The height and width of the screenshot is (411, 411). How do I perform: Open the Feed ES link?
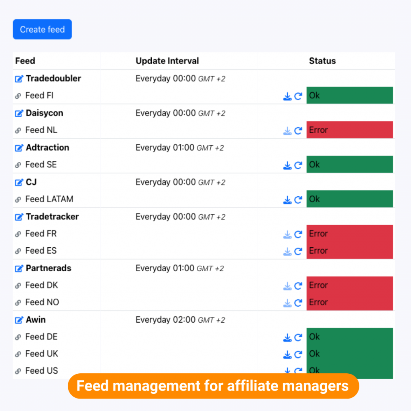pos(41,251)
